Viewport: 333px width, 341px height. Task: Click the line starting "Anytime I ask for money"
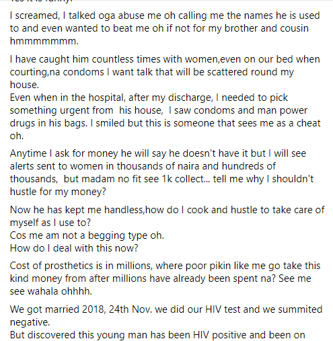click(x=158, y=153)
